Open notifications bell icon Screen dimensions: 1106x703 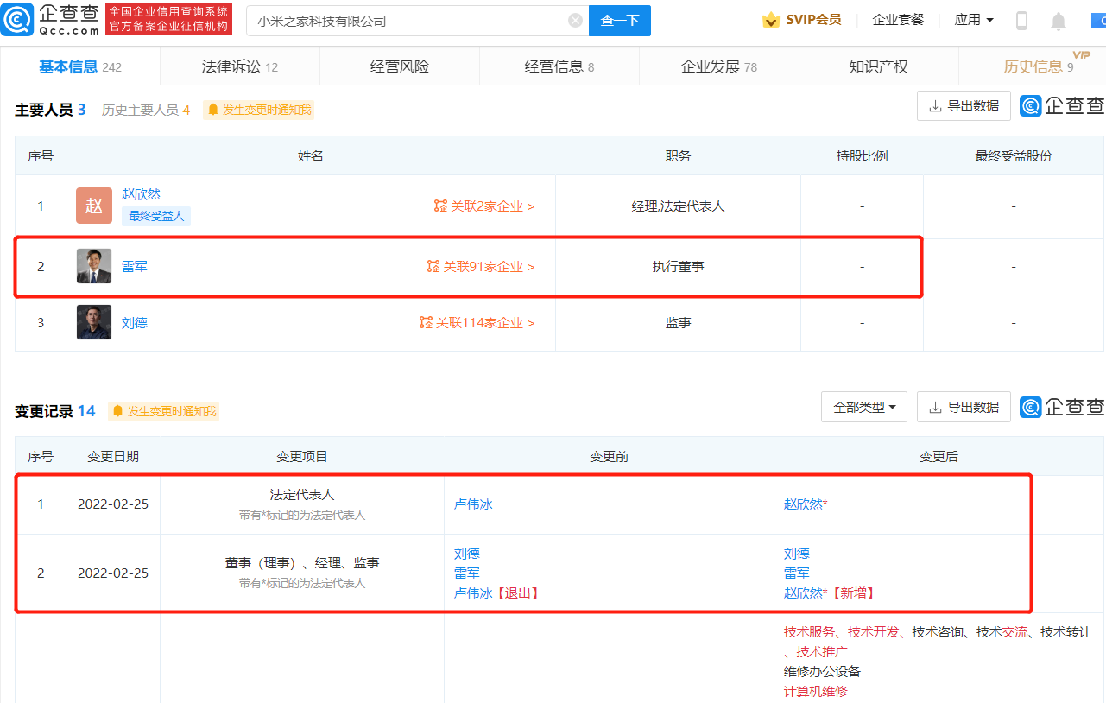click(1059, 22)
